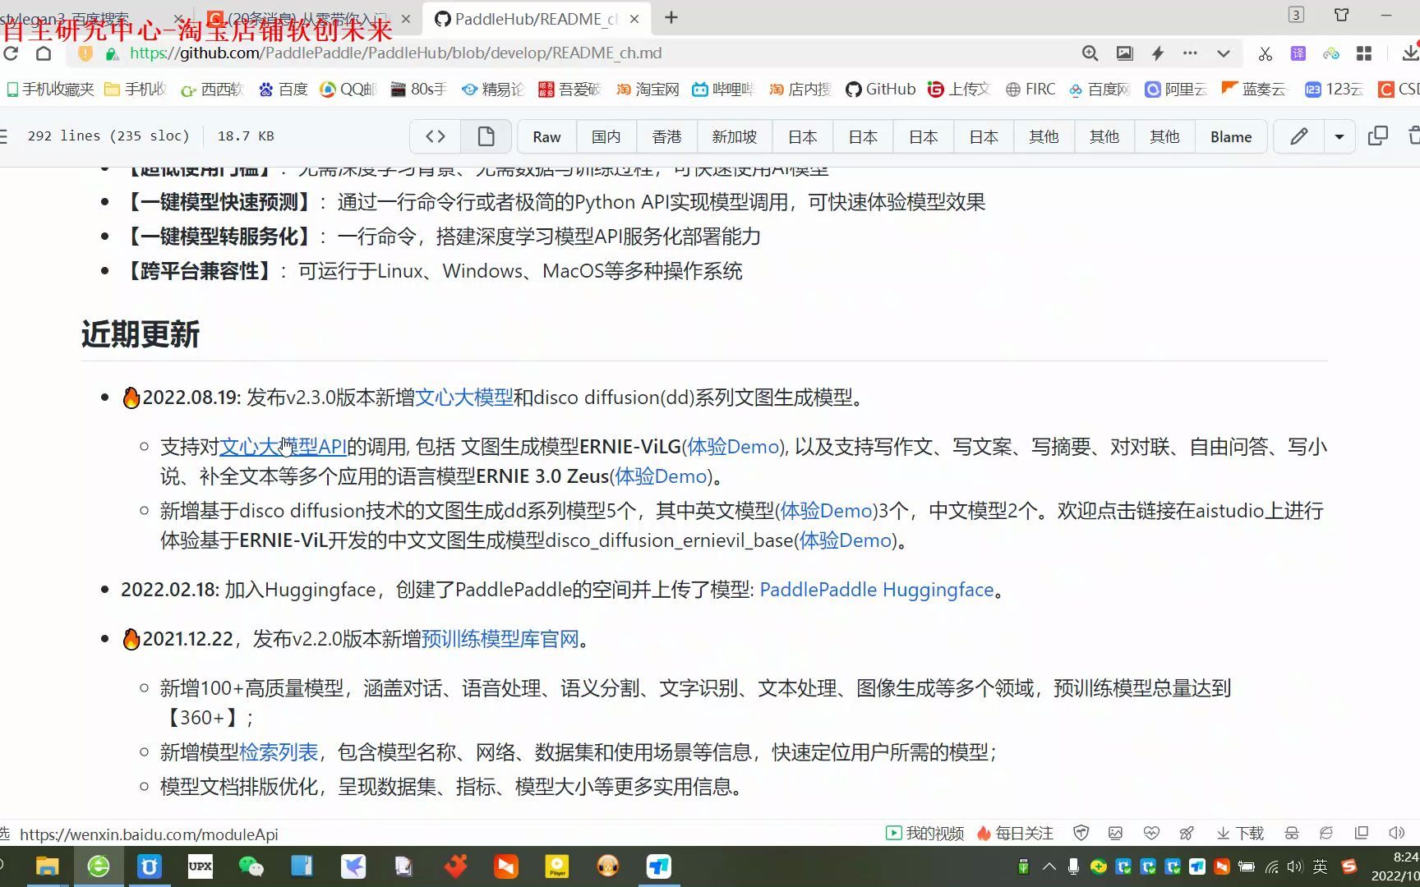Expand the address bar dropdown chevron

[1224, 53]
